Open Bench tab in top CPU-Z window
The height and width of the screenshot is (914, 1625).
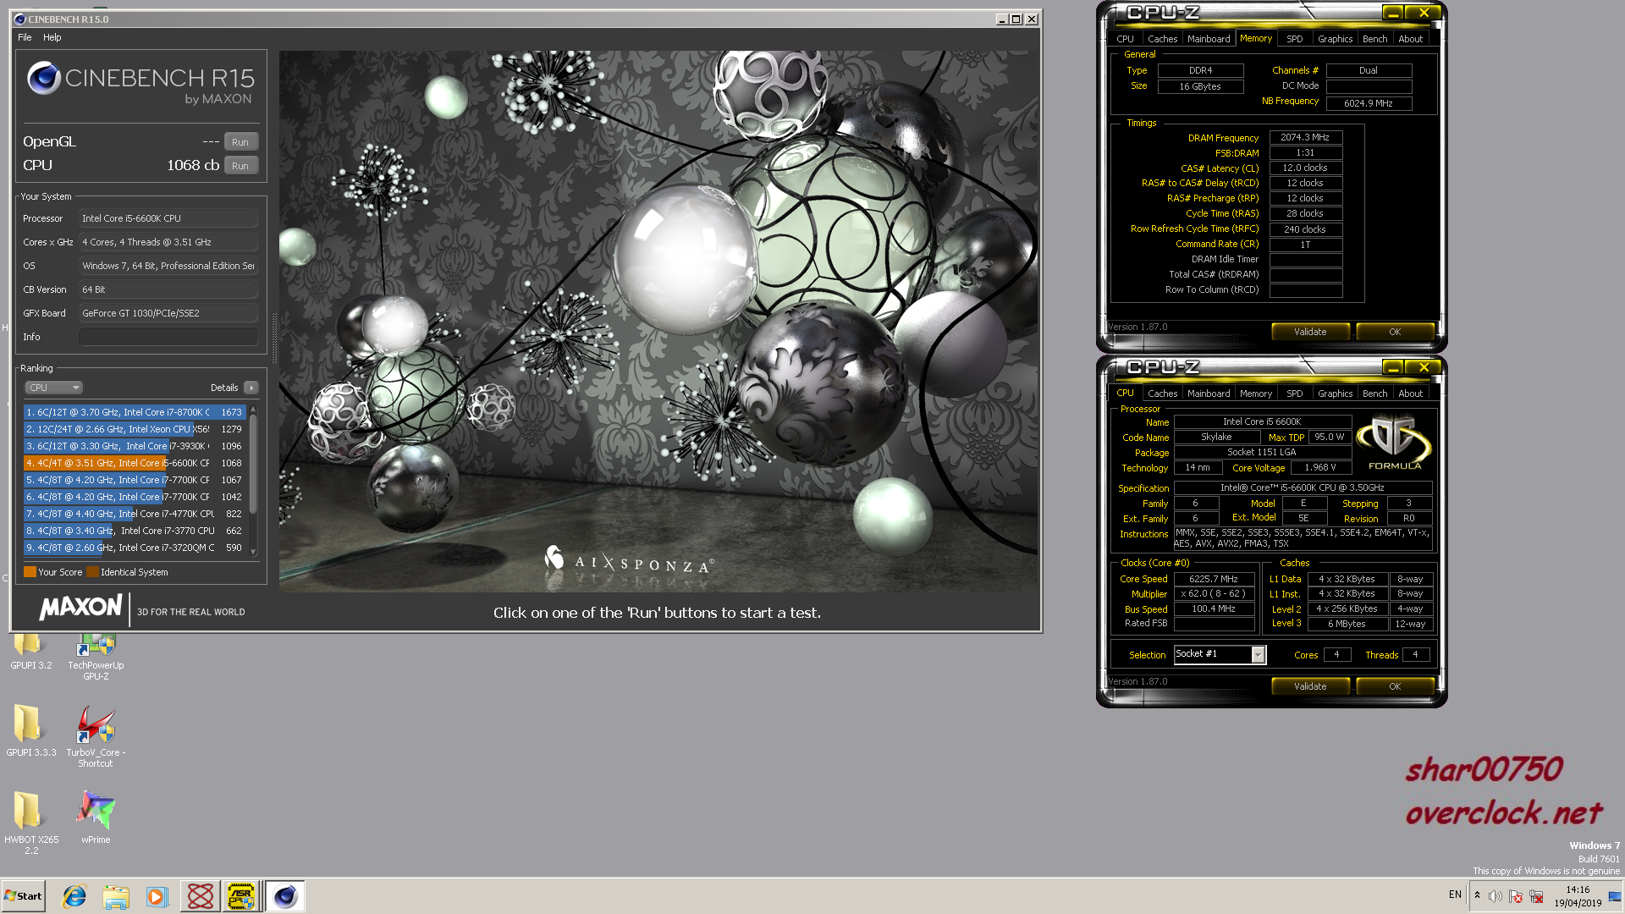[1374, 39]
